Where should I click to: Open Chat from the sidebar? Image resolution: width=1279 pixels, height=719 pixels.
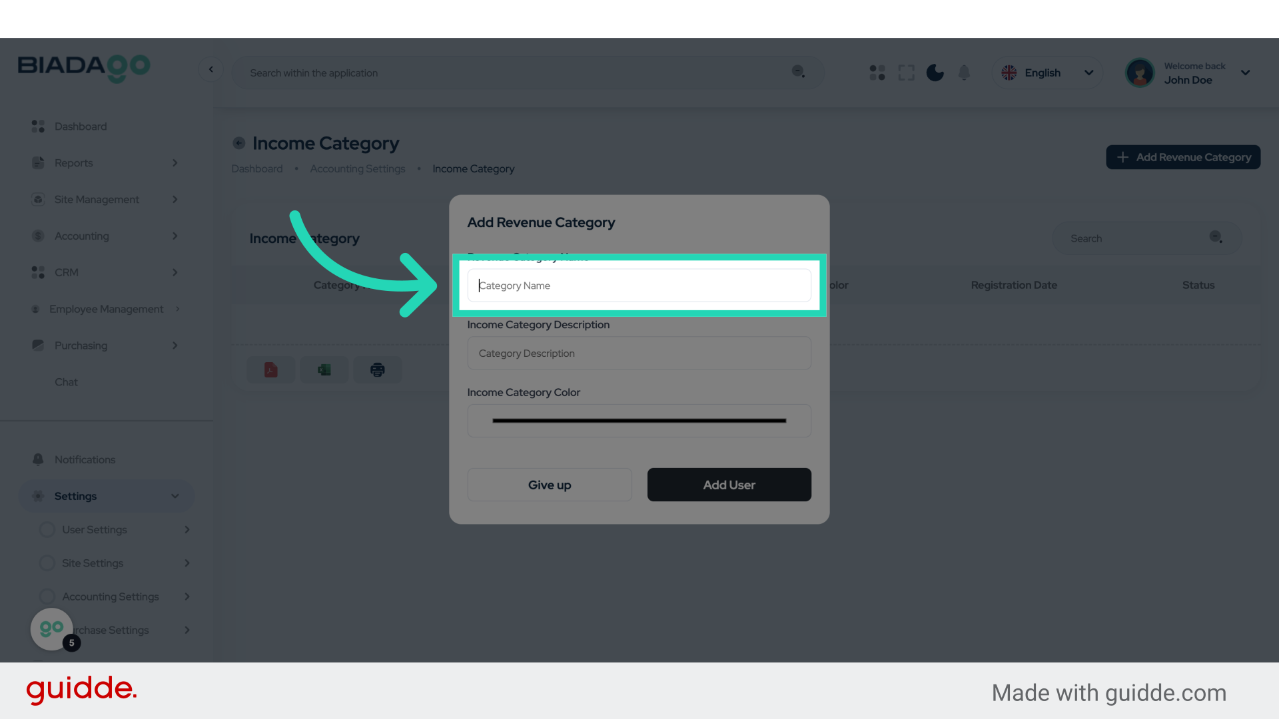[x=66, y=381]
